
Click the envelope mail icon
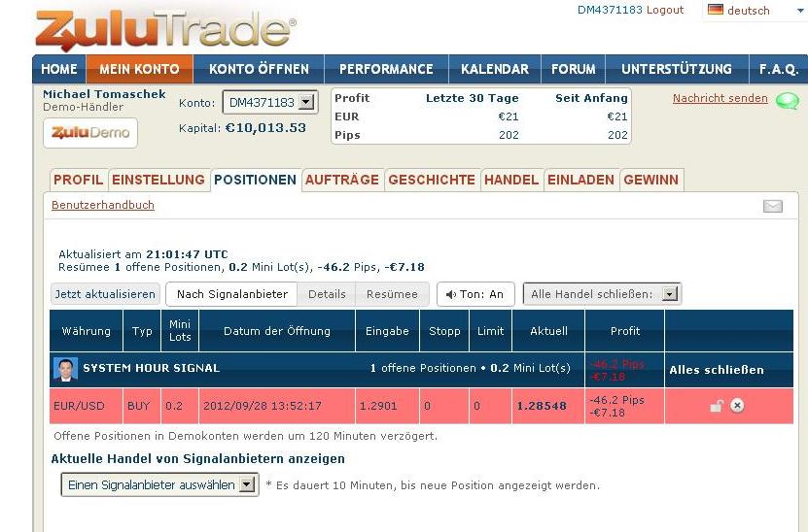click(772, 206)
